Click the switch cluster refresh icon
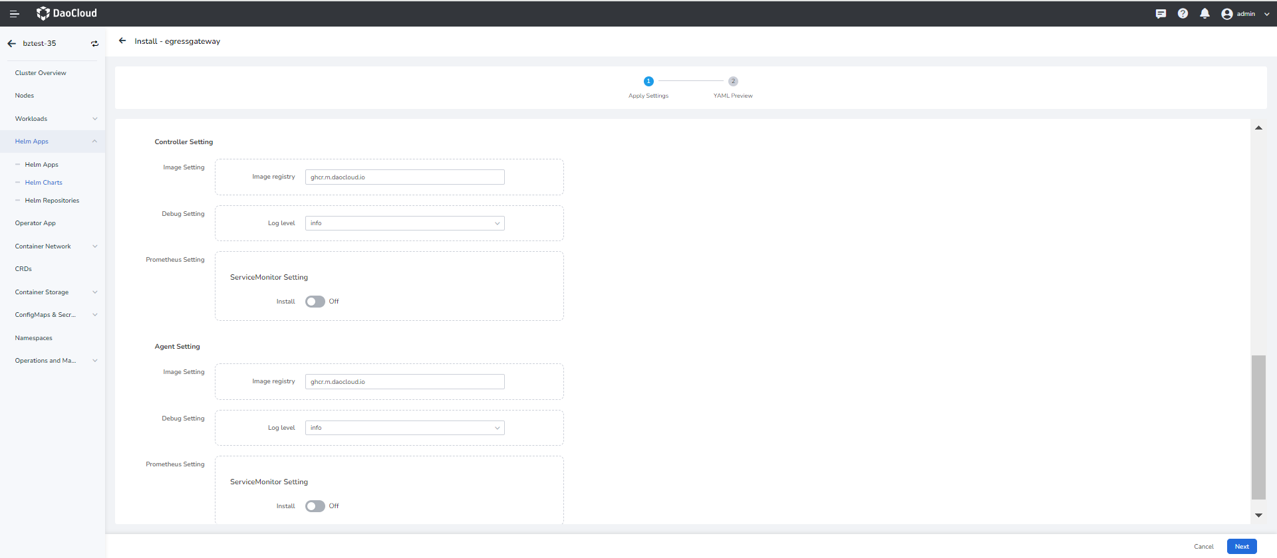 click(x=94, y=44)
